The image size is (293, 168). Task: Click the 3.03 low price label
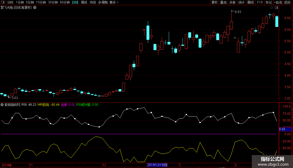(x=15, y=98)
